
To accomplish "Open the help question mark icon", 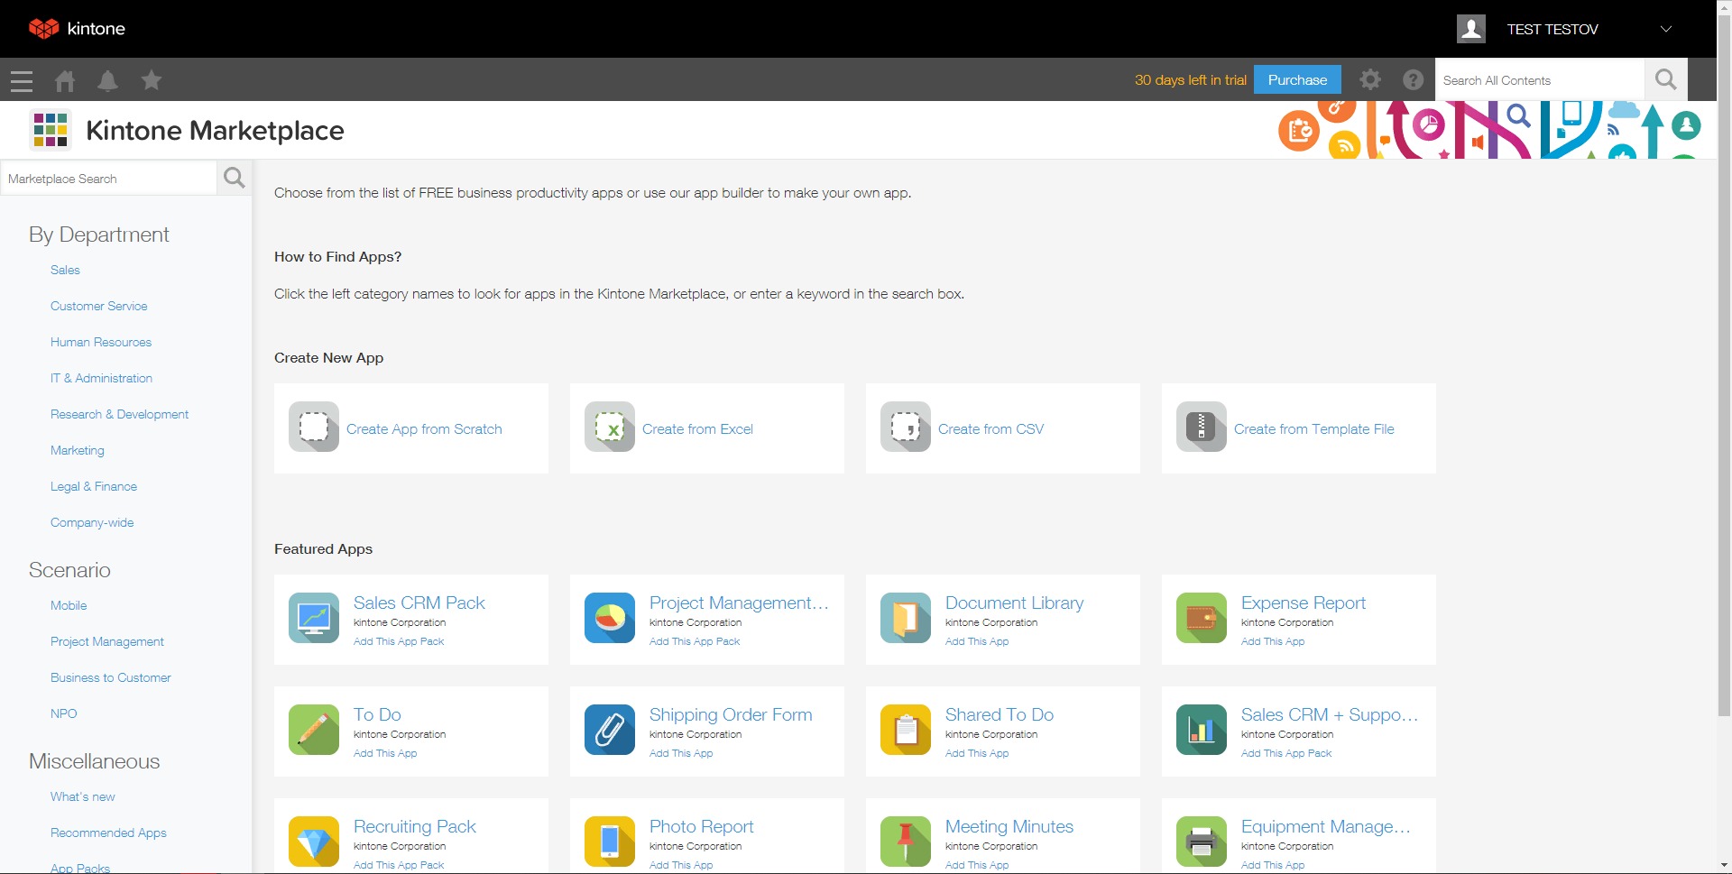I will click(x=1414, y=80).
